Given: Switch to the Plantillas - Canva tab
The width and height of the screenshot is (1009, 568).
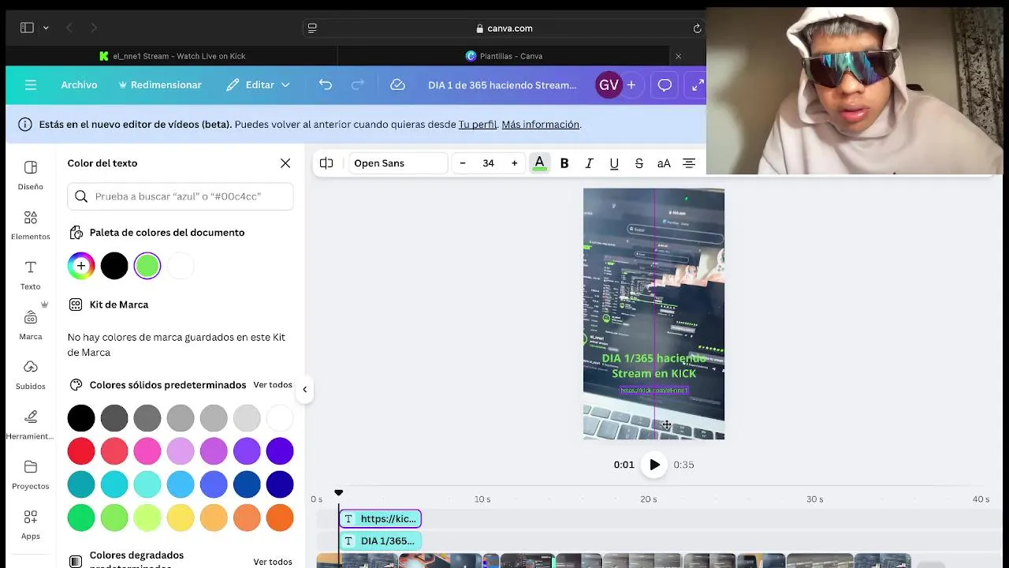Looking at the screenshot, I should tap(504, 56).
